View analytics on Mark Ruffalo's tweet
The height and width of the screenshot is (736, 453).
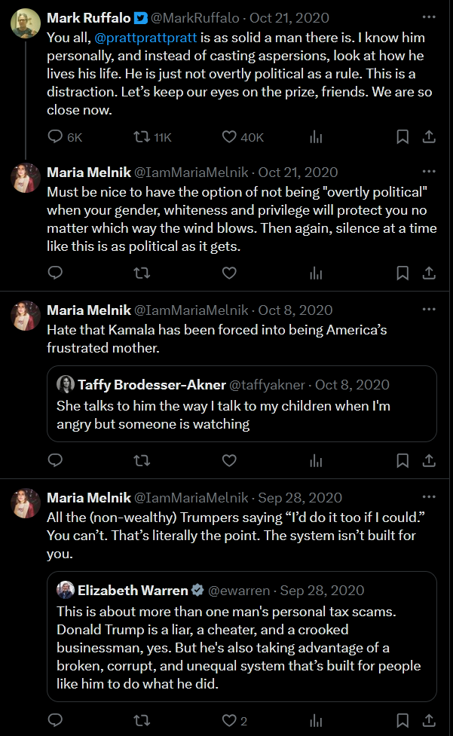point(316,136)
